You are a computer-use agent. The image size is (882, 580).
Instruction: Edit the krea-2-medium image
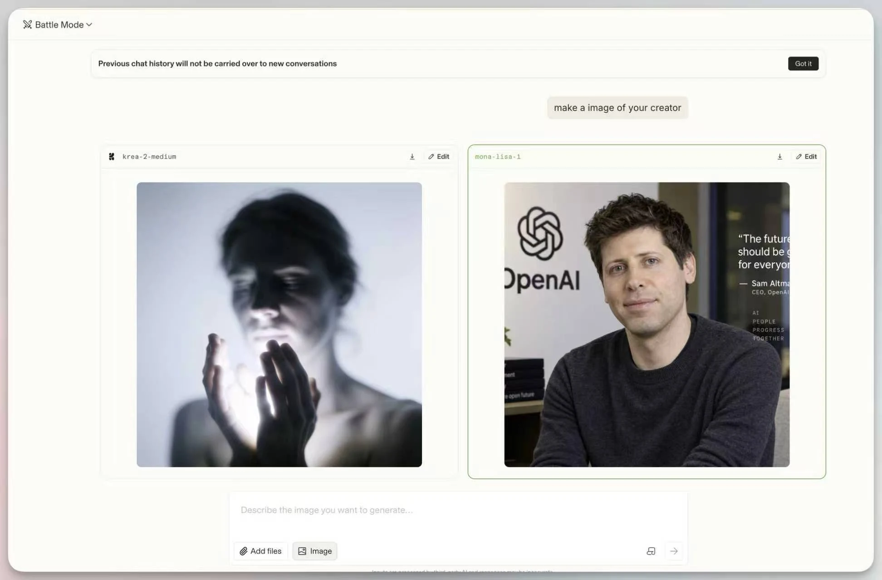pos(439,157)
